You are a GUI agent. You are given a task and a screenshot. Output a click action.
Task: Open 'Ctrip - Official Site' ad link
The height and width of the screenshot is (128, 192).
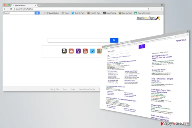coord(162,80)
